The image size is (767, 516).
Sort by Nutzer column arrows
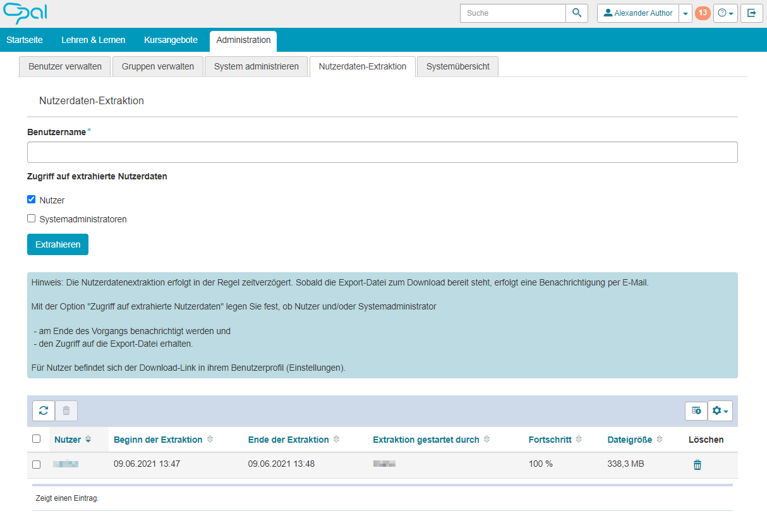pyautogui.click(x=88, y=440)
